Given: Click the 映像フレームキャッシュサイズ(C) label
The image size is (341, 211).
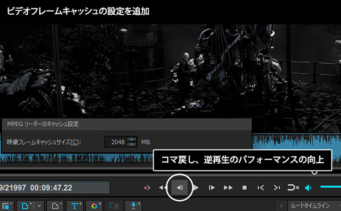Looking at the screenshot, I should [44, 142].
